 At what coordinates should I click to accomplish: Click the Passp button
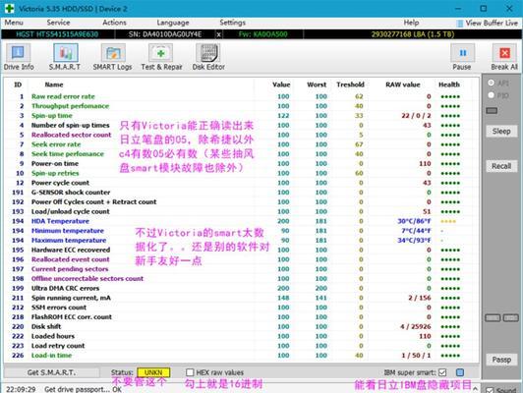(501, 360)
